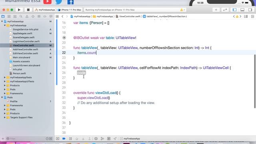Pause program execution in debug bar
256x144 pixels.
click(x=70, y=139)
